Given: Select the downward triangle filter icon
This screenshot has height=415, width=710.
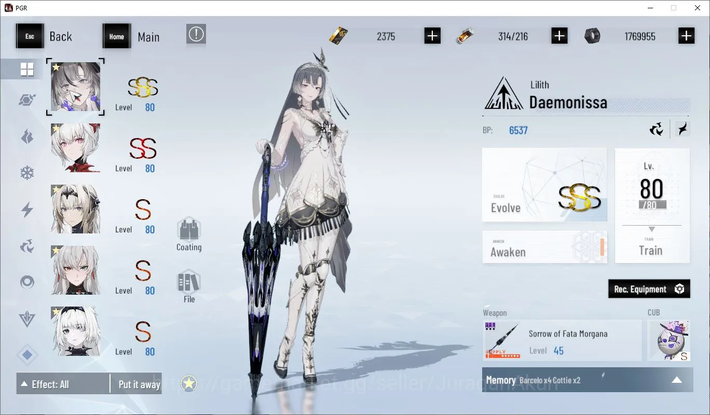Looking at the screenshot, I should pos(27,319).
